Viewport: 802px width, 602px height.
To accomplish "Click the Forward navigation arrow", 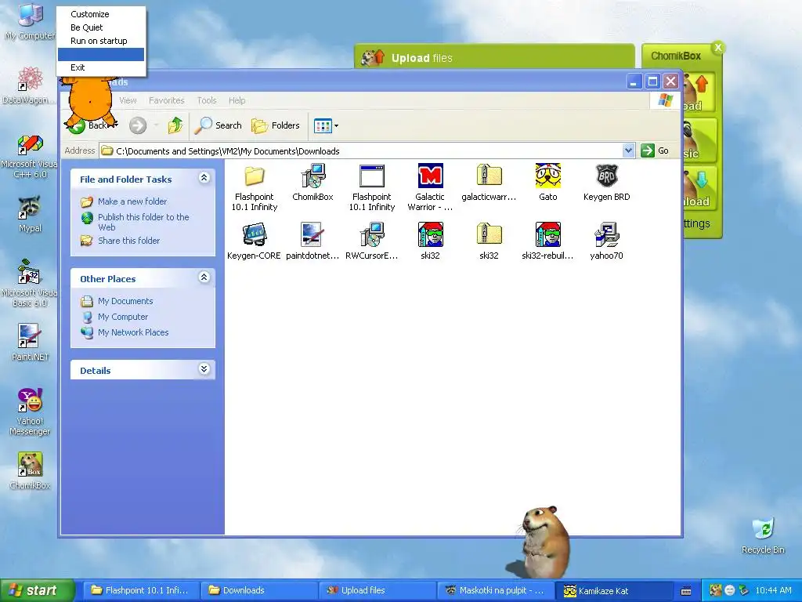I will [x=138, y=125].
